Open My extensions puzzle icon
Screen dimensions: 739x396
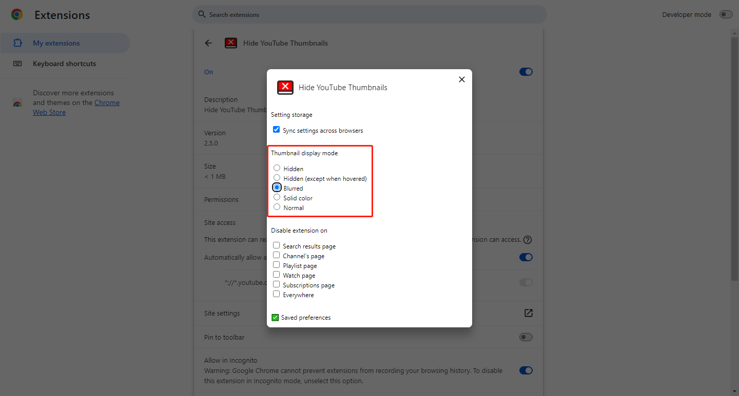click(x=17, y=43)
